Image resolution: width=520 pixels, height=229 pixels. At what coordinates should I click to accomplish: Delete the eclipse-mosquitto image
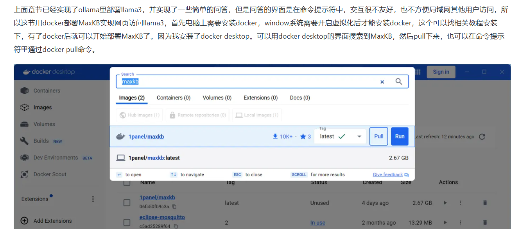click(485, 222)
